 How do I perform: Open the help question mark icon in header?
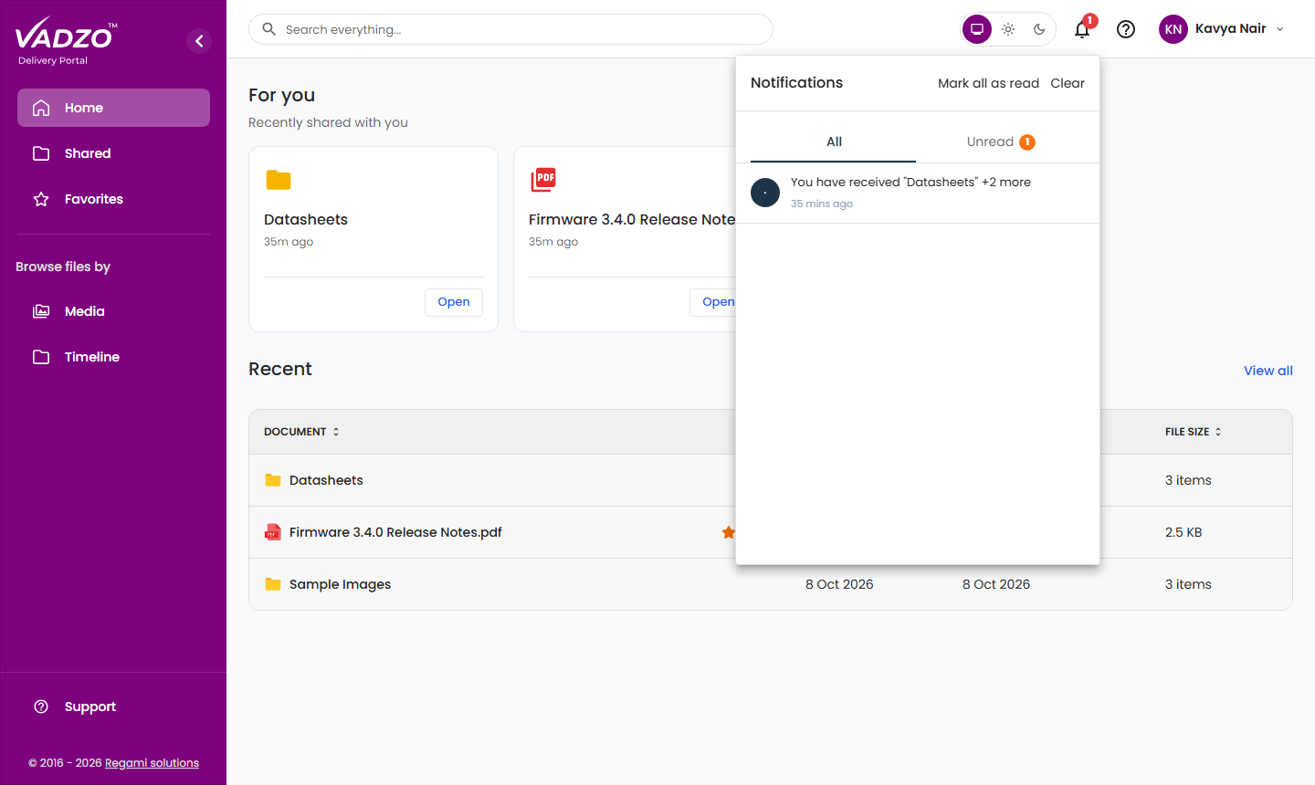point(1126,29)
